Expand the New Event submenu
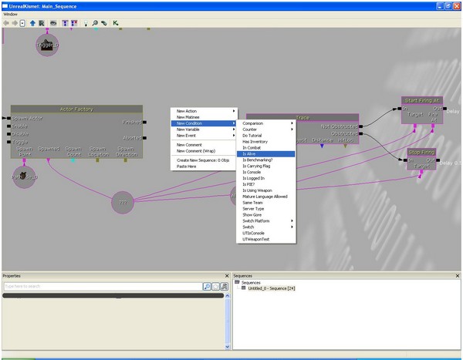The height and width of the screenshot is (360, 463). pyautogui.click(x=204, y=136)
